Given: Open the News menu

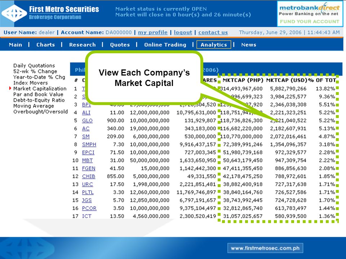Looking at the screenshot, I should [x=249, y=45].
